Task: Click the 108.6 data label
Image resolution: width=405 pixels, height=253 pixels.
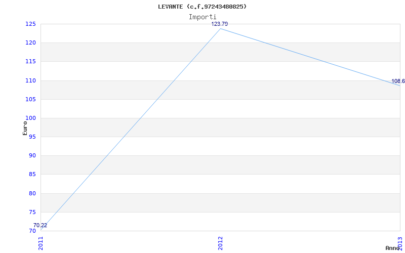Action: [x=398, y=81]
